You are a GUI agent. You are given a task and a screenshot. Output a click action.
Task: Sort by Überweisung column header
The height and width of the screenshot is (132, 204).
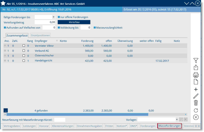125,41
